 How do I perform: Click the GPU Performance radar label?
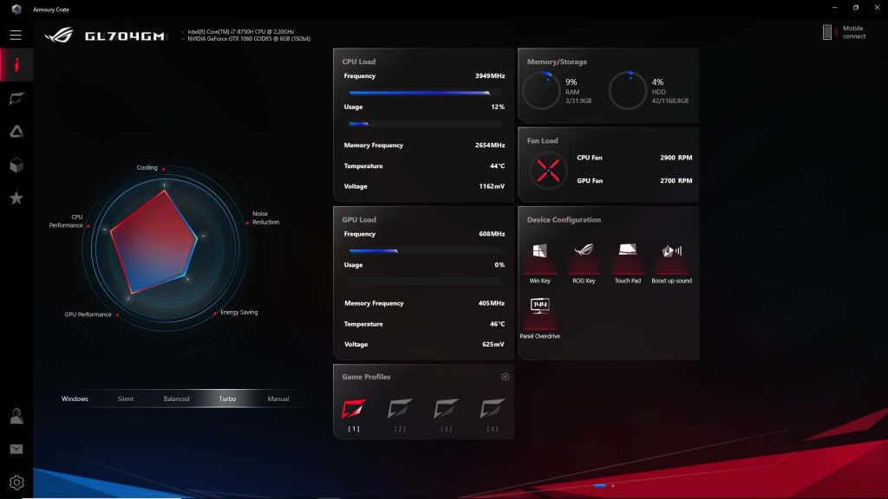pyautogui.click(x=88, y=314)
